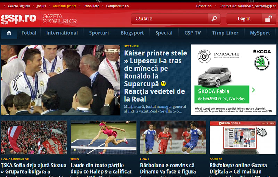Open the Special section
Image resolution: width=278 pixels, height=177 pixels.
[x=164, y=33]
